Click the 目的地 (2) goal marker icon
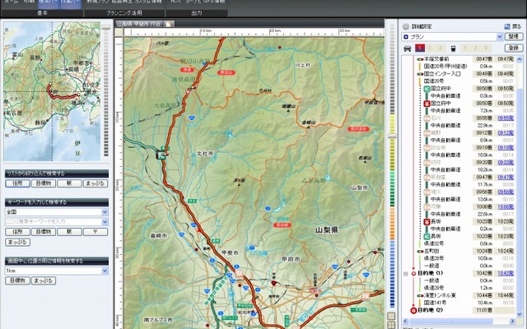Image resolution: width=527 pixels, height=329 pixels. coord(413,311)
